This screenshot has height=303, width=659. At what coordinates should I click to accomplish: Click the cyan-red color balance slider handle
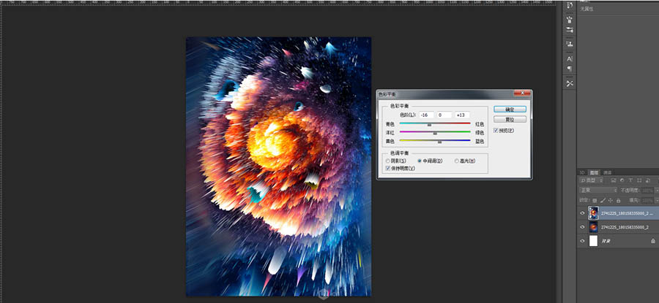pos(429,126)
